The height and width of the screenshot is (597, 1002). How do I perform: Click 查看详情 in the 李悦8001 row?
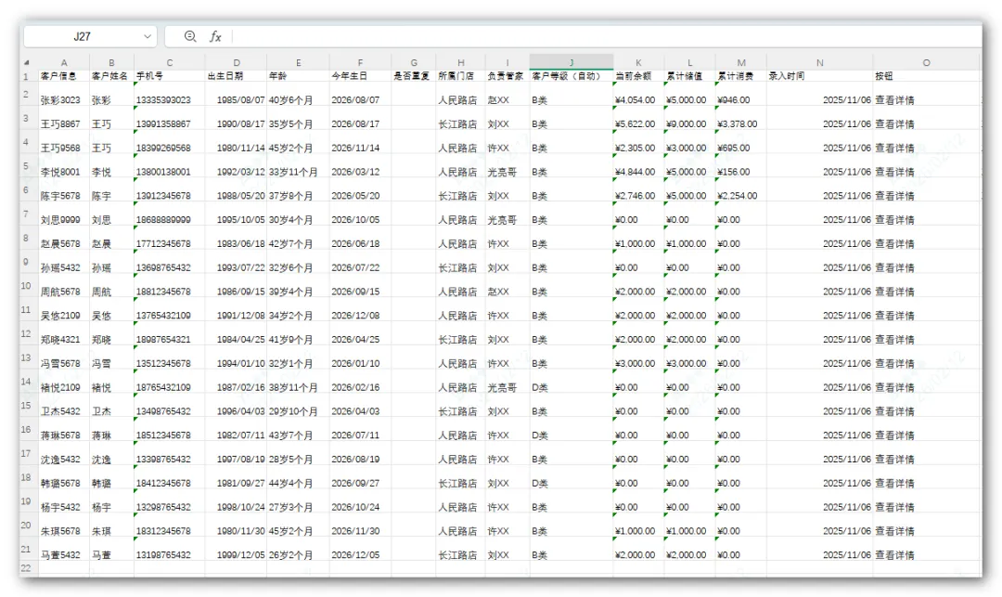pyautogui.click(x=894, y=172)
